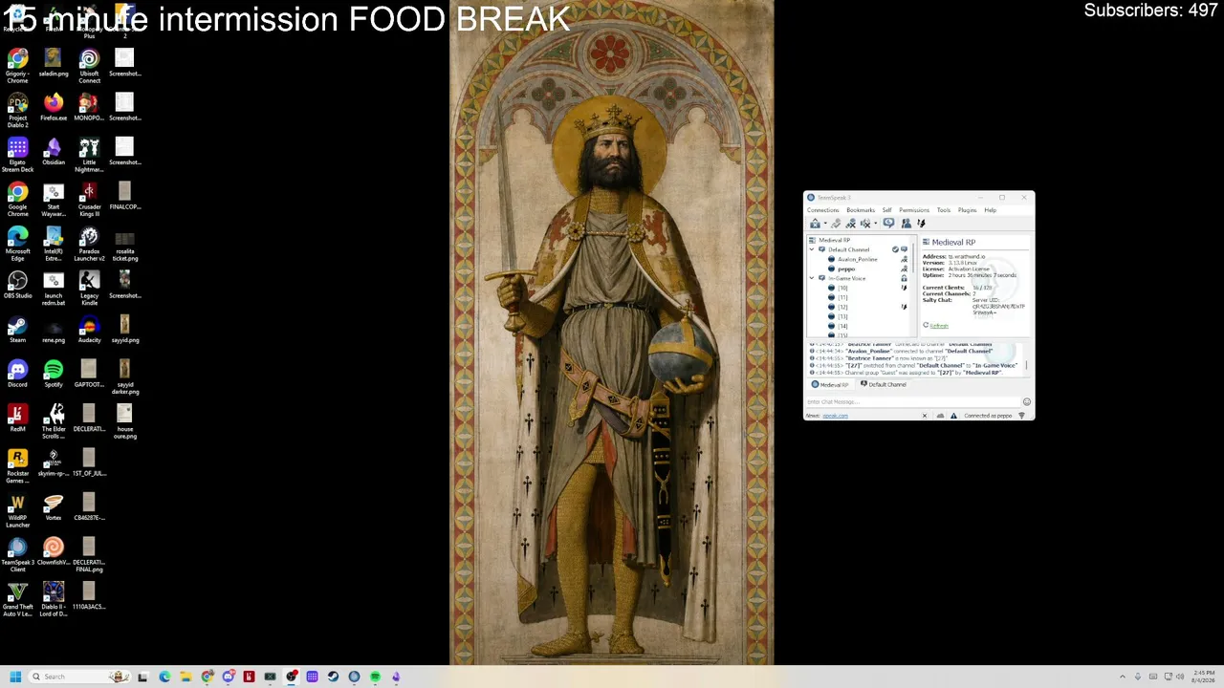Dismiss the news bar with X

pos(924,416)
